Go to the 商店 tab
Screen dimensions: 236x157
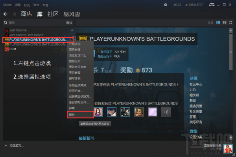[x=26, y=14]
